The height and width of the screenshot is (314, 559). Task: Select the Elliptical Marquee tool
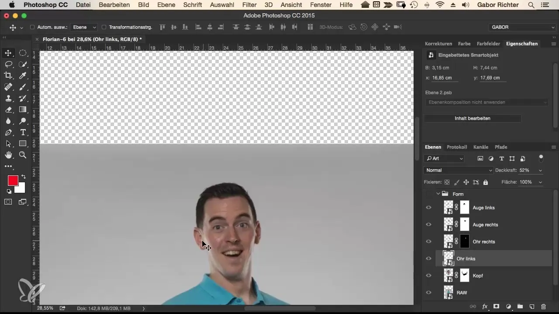23,53
